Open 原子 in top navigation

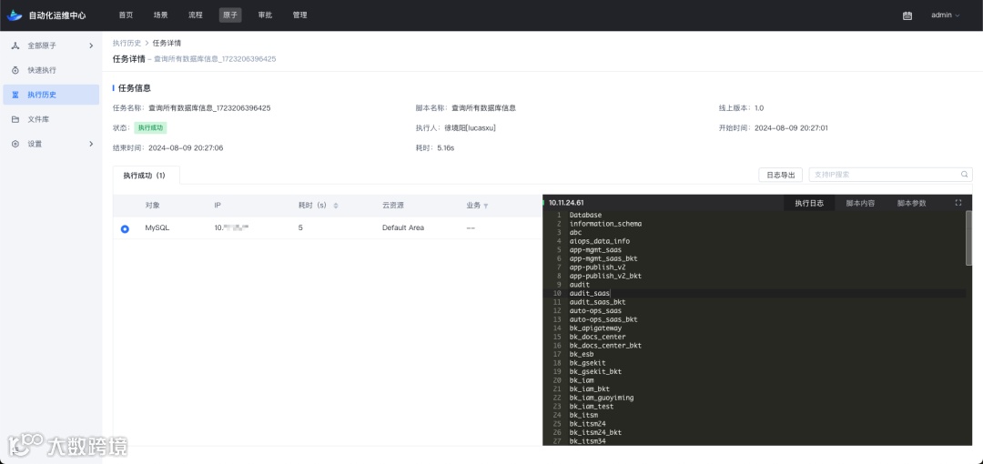coord(230,15)
